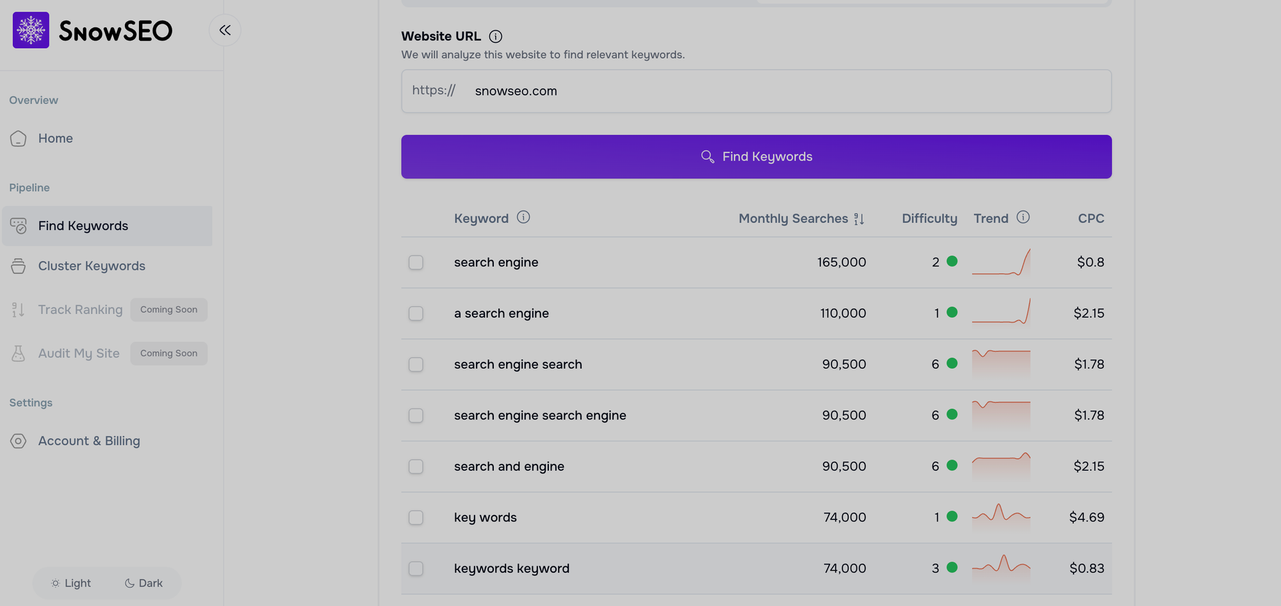Check the checkbox for search engine
Image resolution: width=1281 pixels, height=606 pixels.
click(416, 262)
